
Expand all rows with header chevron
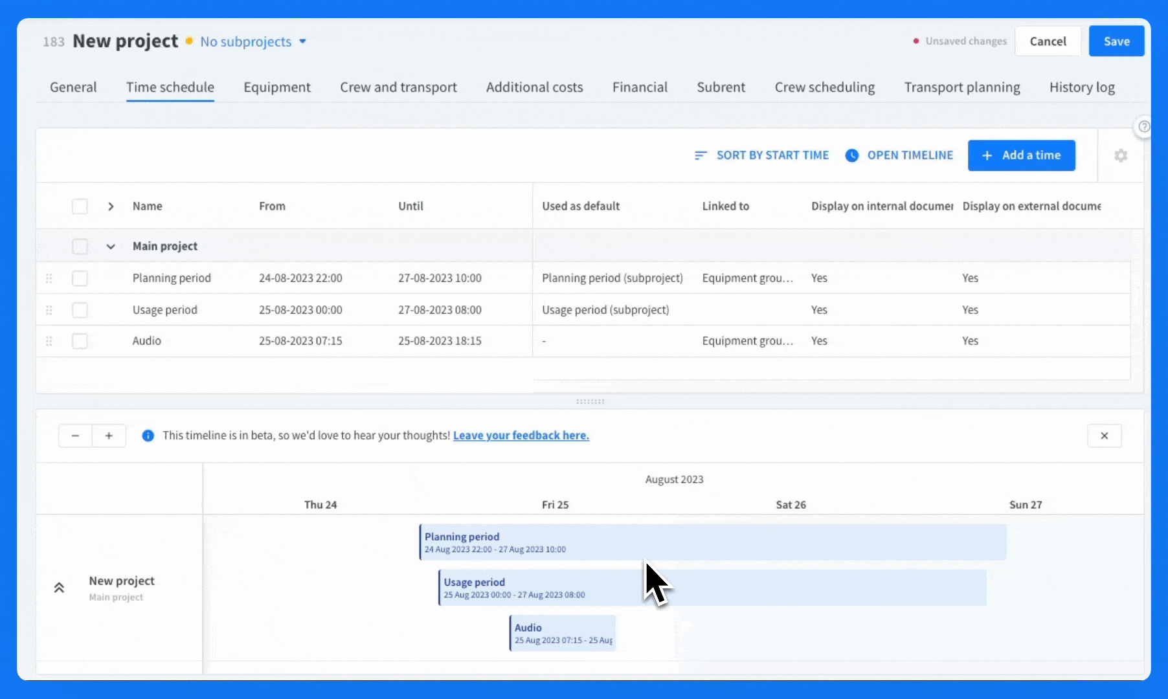[111, 206]
